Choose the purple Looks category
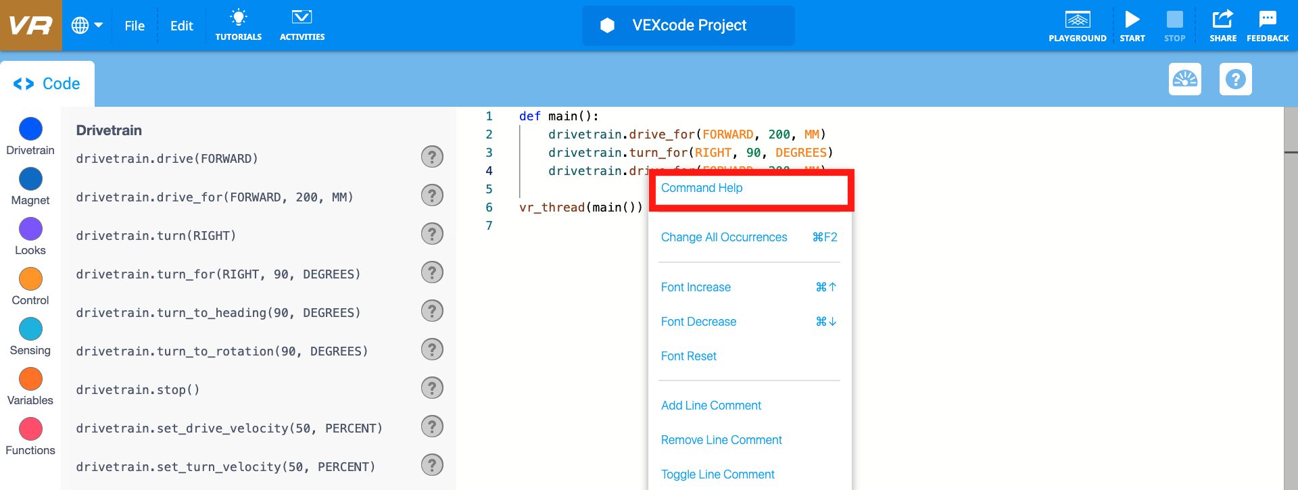This screenshot has width=1298, height=490. pyautogui.click(x=30, y=229)
